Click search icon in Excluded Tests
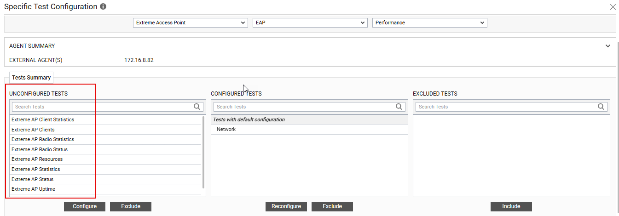619x216 pixels. [x=601, y=107]
